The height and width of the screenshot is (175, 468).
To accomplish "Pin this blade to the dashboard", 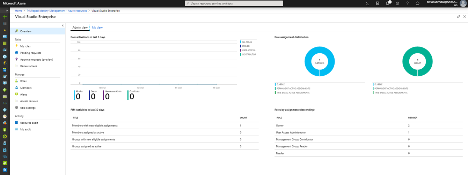I will point(459,16).
